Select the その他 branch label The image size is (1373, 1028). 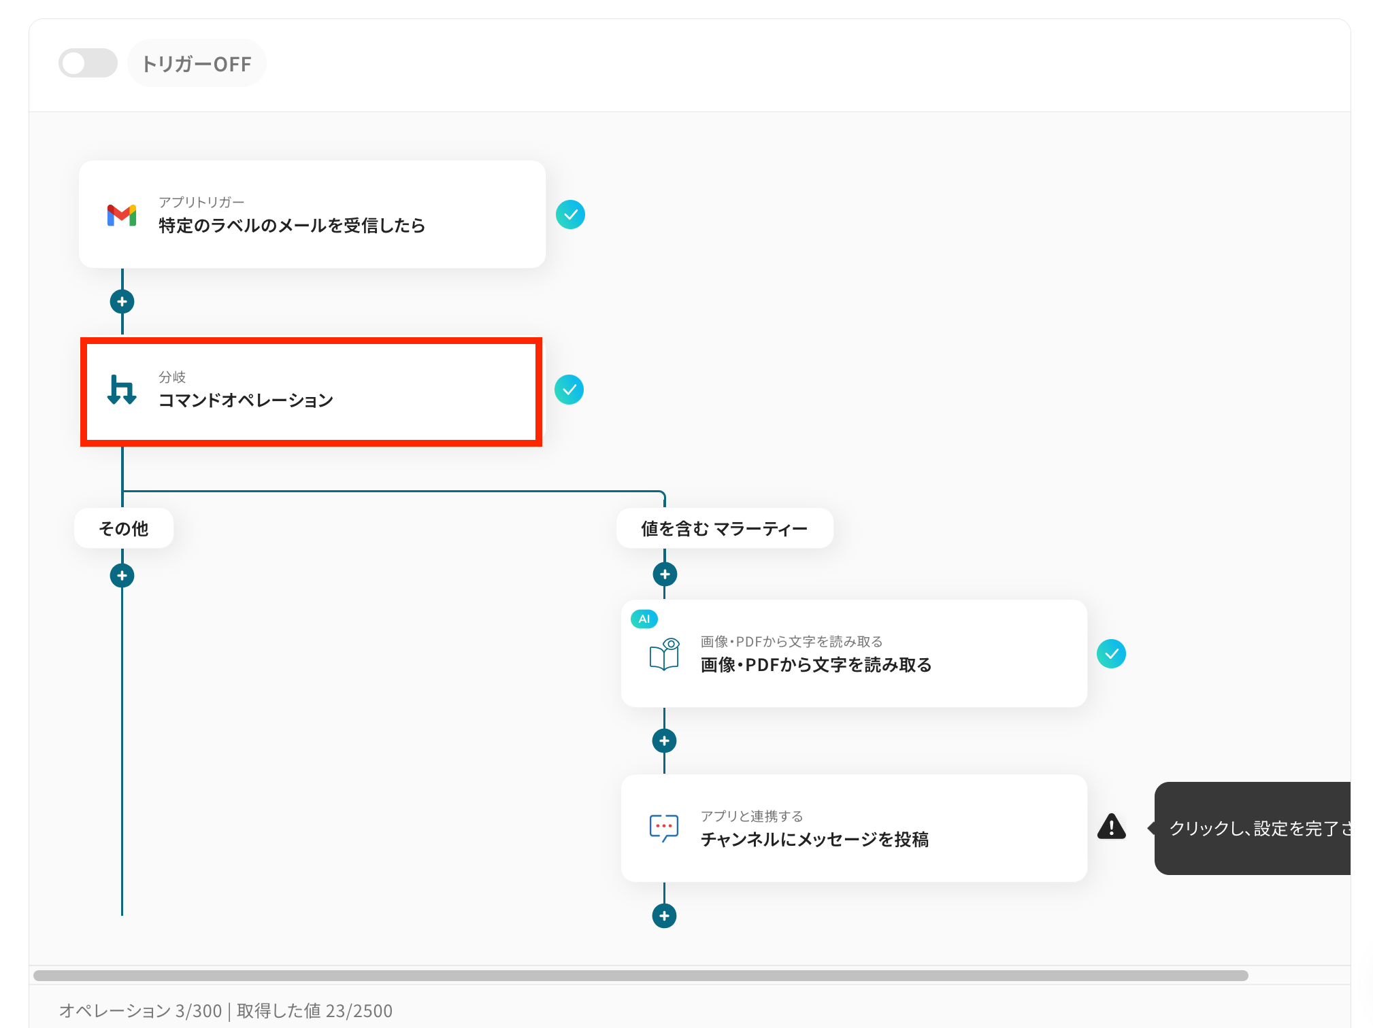(124, 528)
